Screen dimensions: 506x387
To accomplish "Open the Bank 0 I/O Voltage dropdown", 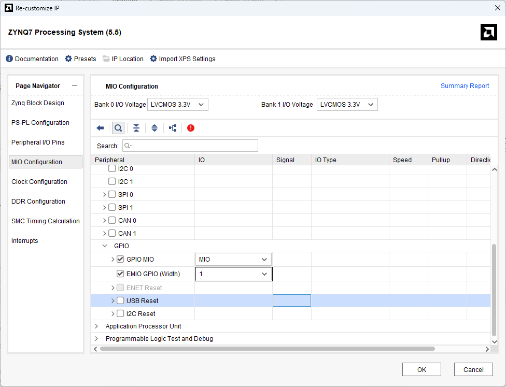I will tap(178, 105).
